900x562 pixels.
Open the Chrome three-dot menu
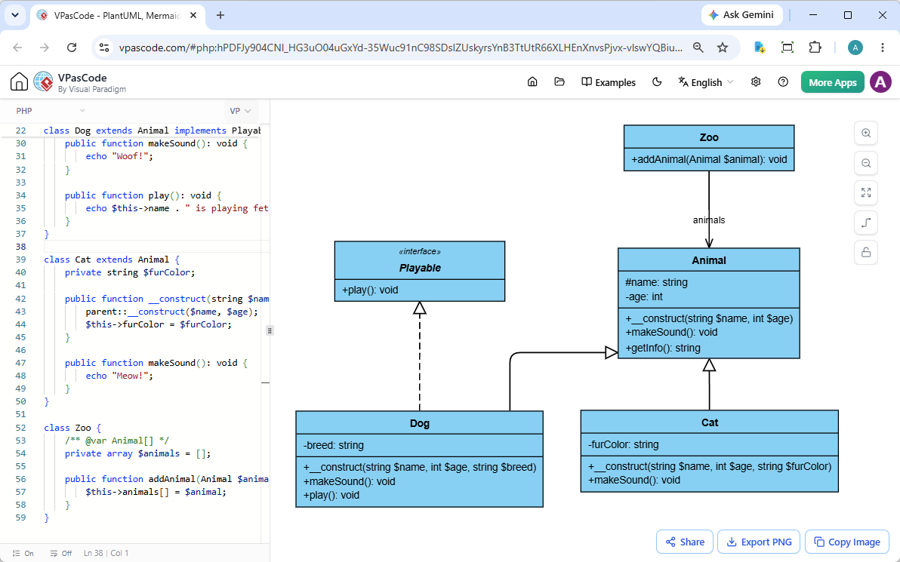point(883,48)
